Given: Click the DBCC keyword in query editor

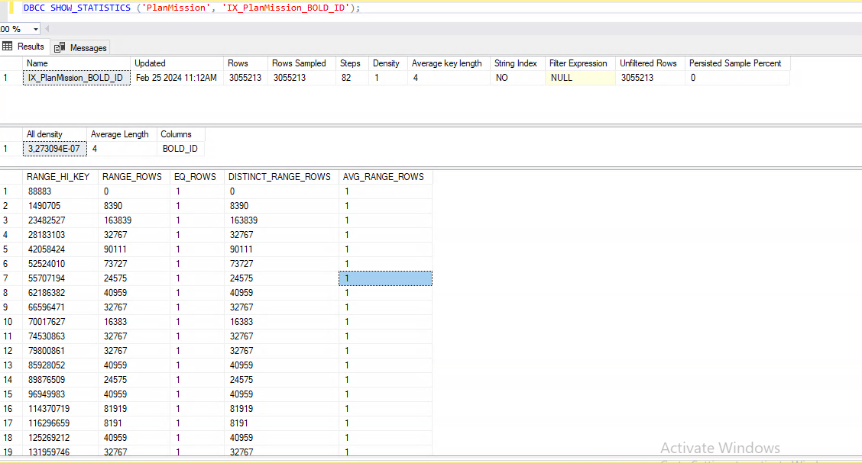Looking at the screenshot, I should click(34, 8).
